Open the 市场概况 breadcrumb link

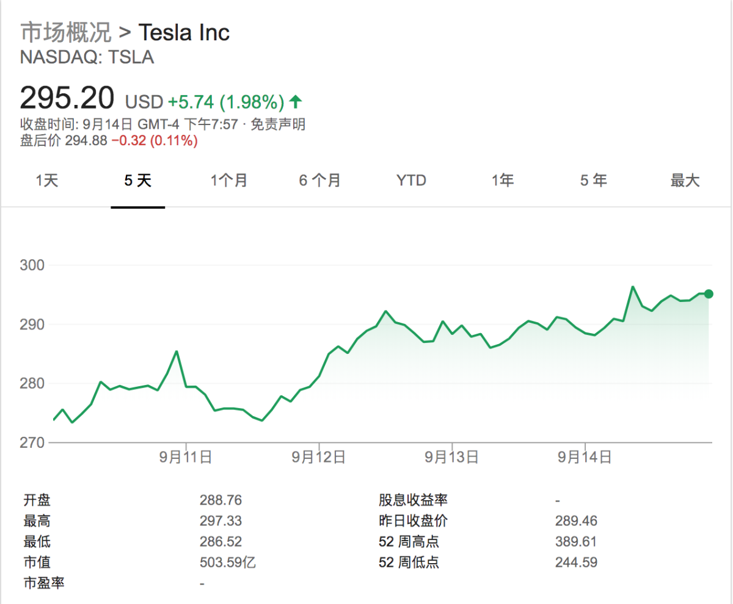pyautogui.click(x=66, y=32)
